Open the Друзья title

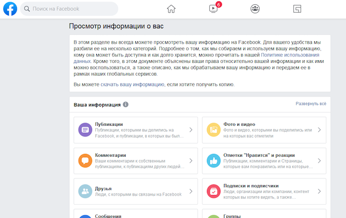tap(103, 189)
